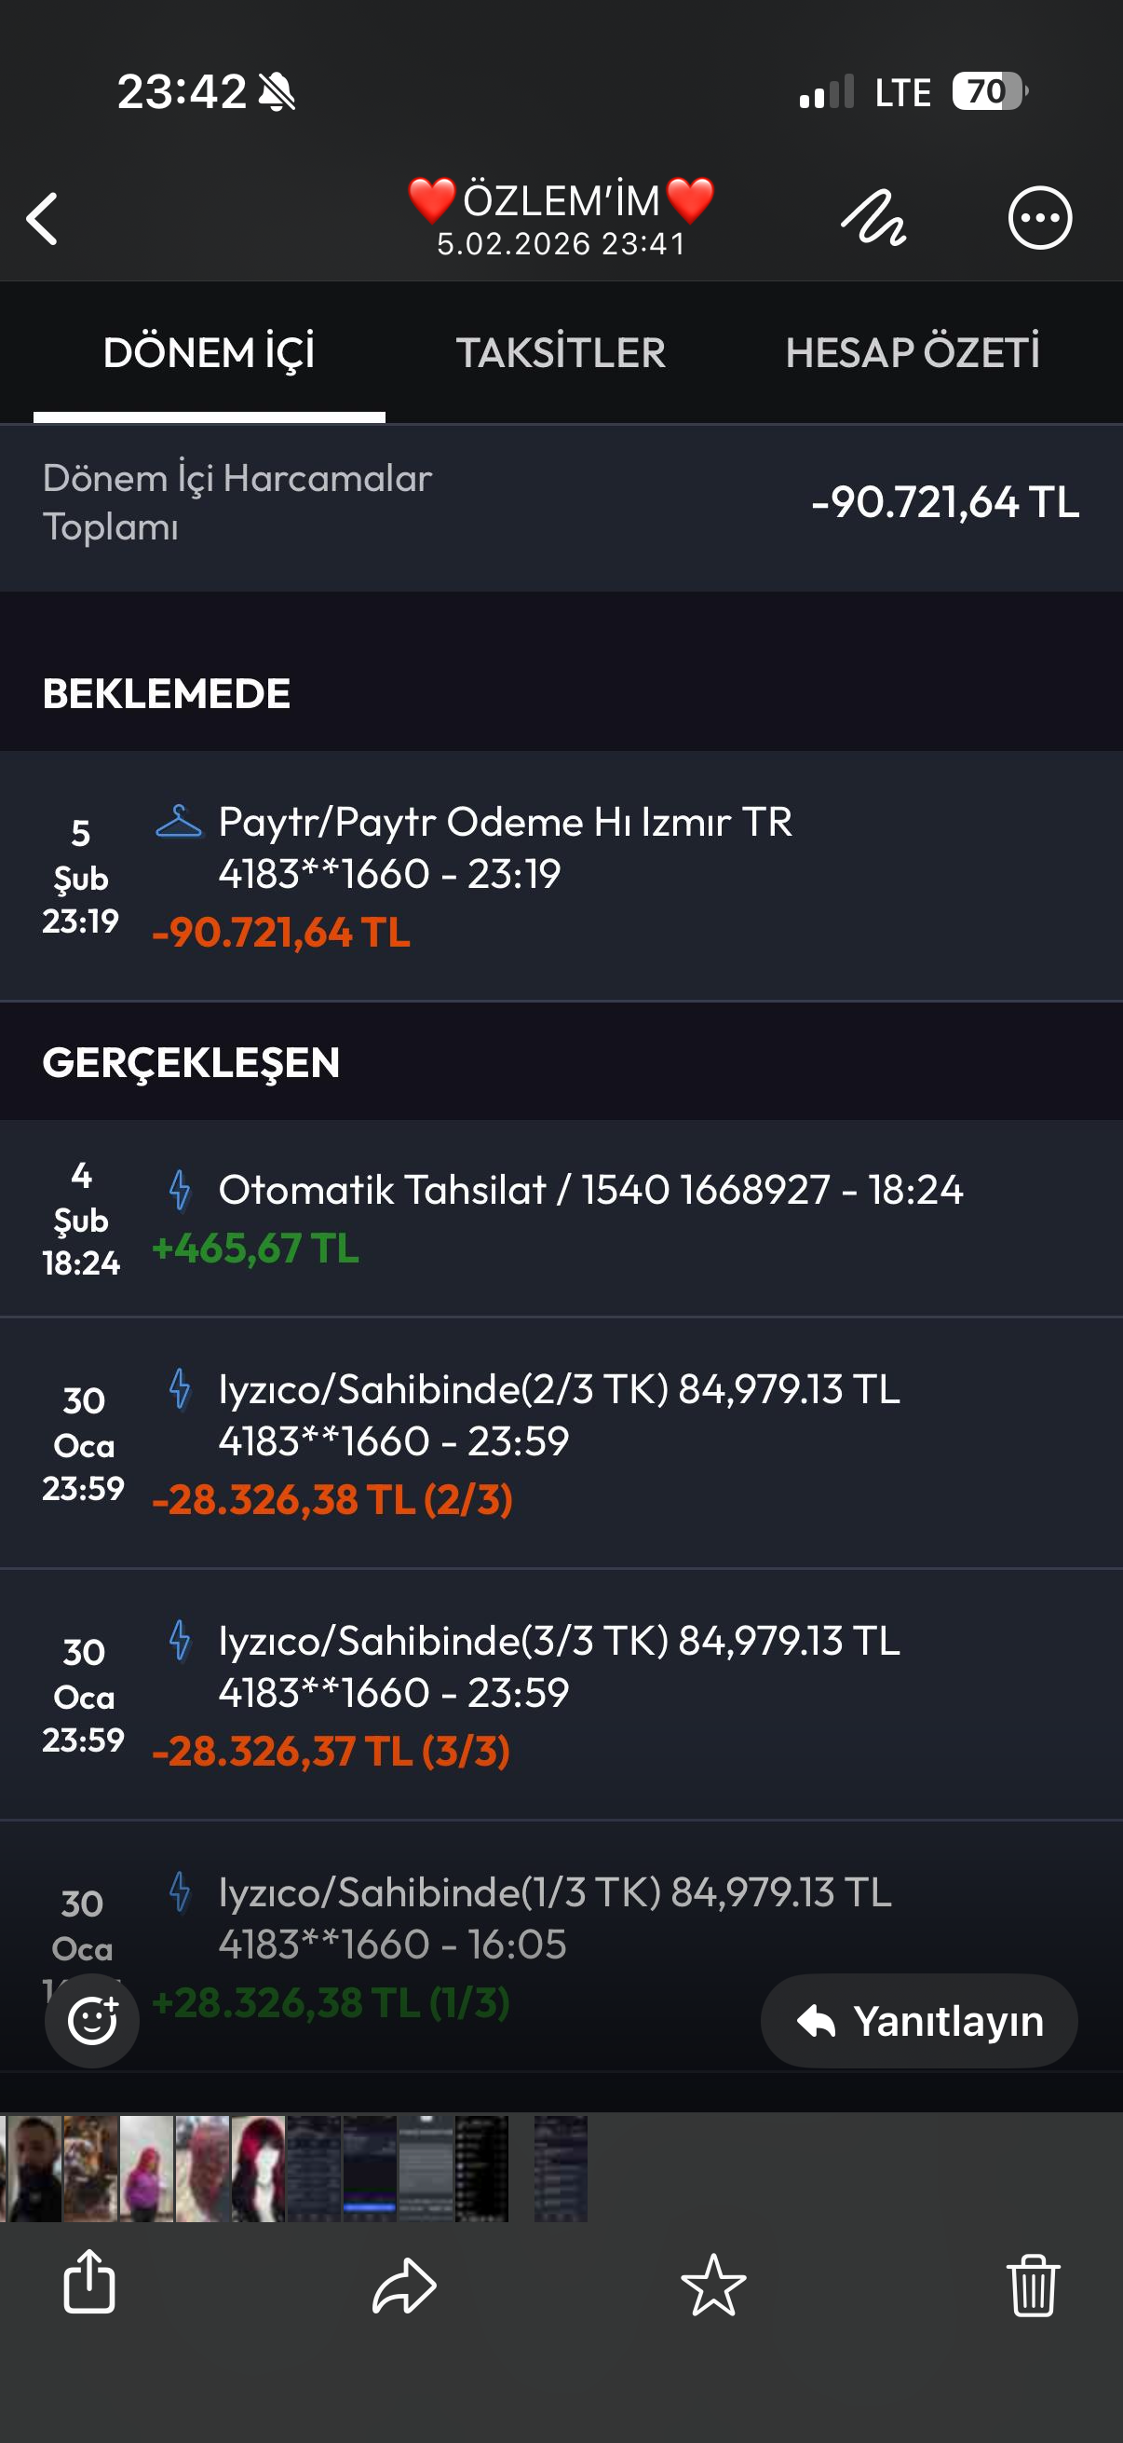The width and height of the screenshot is (1123, 2443).
Task: Tap the back arrow chevron
Action: click(43, 219)
